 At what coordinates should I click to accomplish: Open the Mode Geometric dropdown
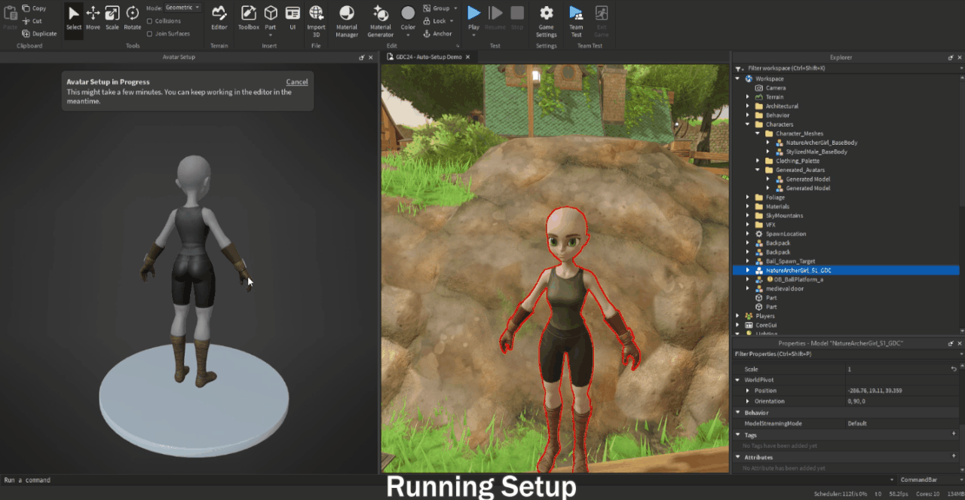tap(183, 8)
